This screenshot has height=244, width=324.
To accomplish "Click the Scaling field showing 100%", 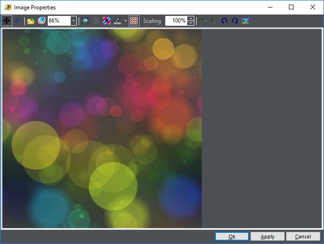I will click(176, 21).
